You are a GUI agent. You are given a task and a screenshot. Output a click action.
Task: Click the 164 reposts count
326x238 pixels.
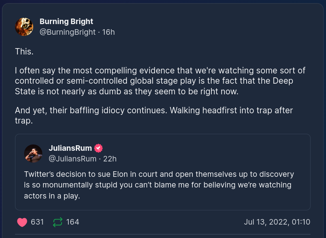73,222
